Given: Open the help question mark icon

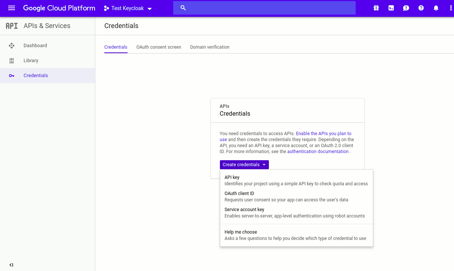Looking at the screenshot, I should click(x=421, y=8).
